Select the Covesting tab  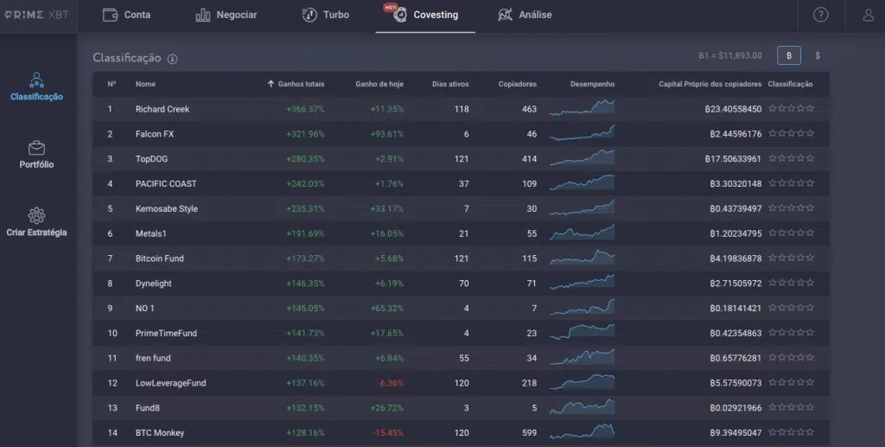pos(425,15)
